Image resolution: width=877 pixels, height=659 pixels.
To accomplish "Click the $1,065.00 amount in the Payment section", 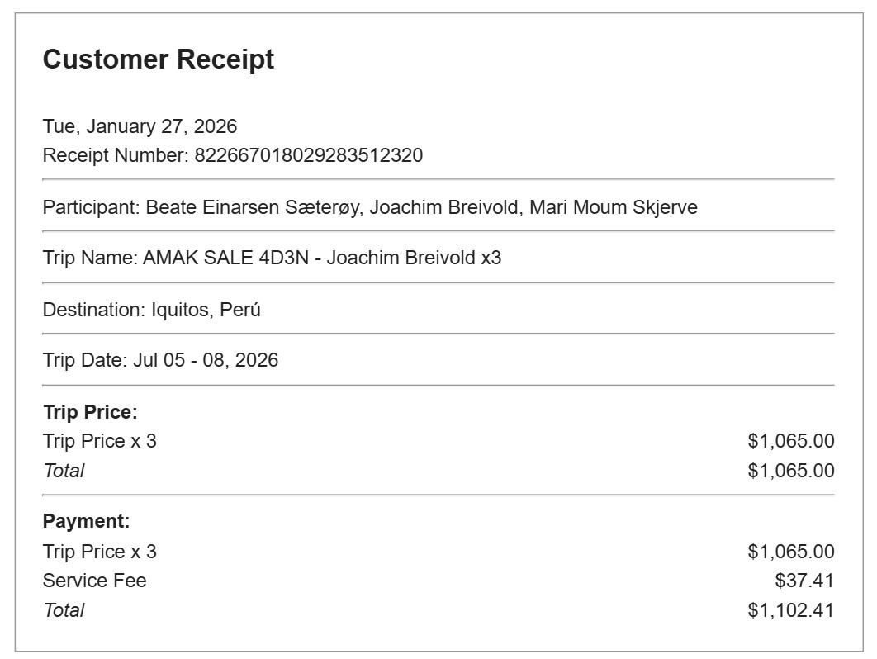I will [x=790, y=552].
